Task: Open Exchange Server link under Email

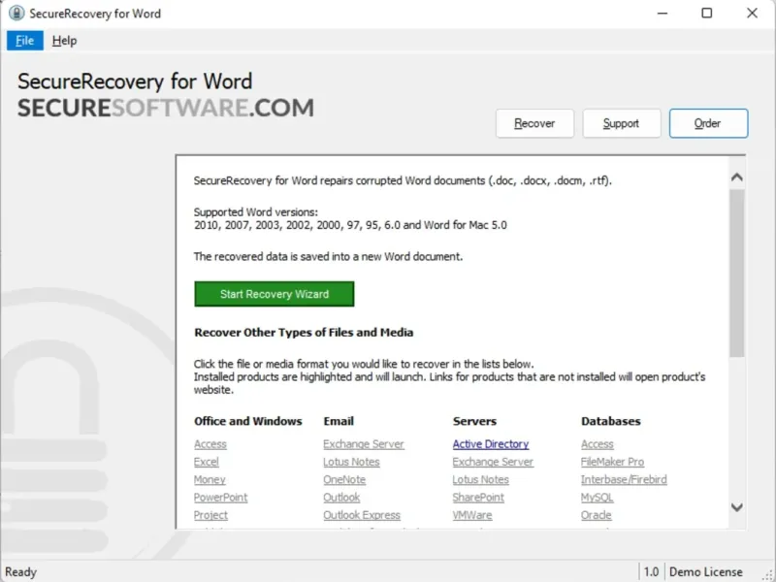Action: coord(364,444)
